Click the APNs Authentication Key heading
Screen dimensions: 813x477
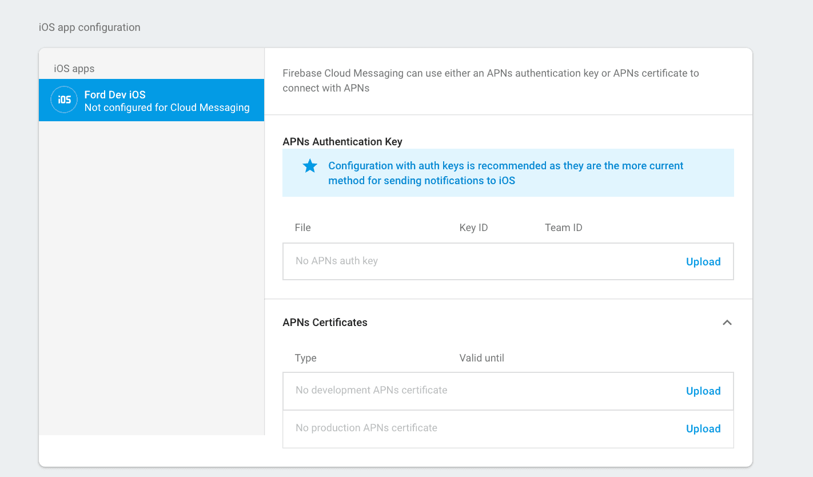point(342,142)
